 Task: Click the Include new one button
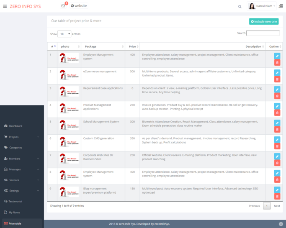(264, 21)
